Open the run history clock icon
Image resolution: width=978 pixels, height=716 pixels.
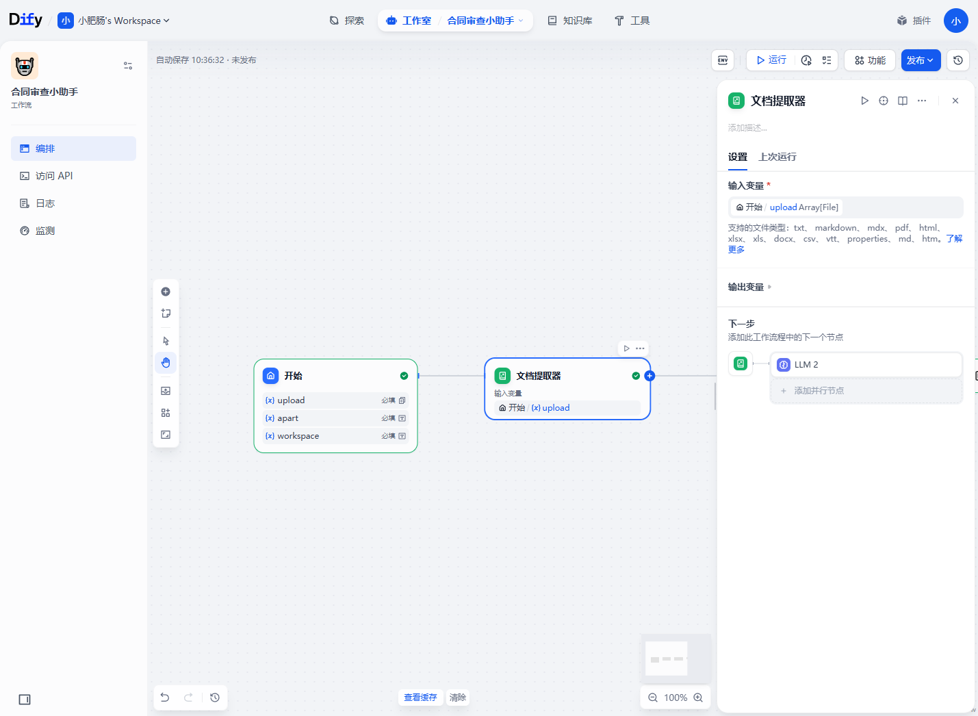point(806,60)
